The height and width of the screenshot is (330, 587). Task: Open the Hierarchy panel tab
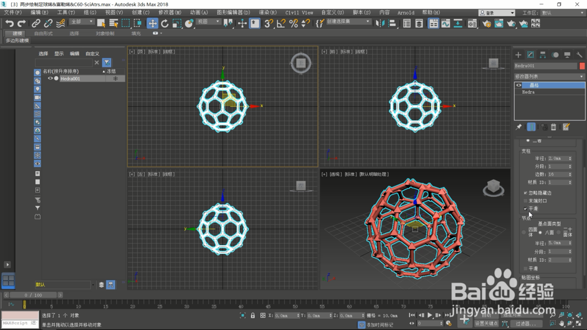(542, 55)
